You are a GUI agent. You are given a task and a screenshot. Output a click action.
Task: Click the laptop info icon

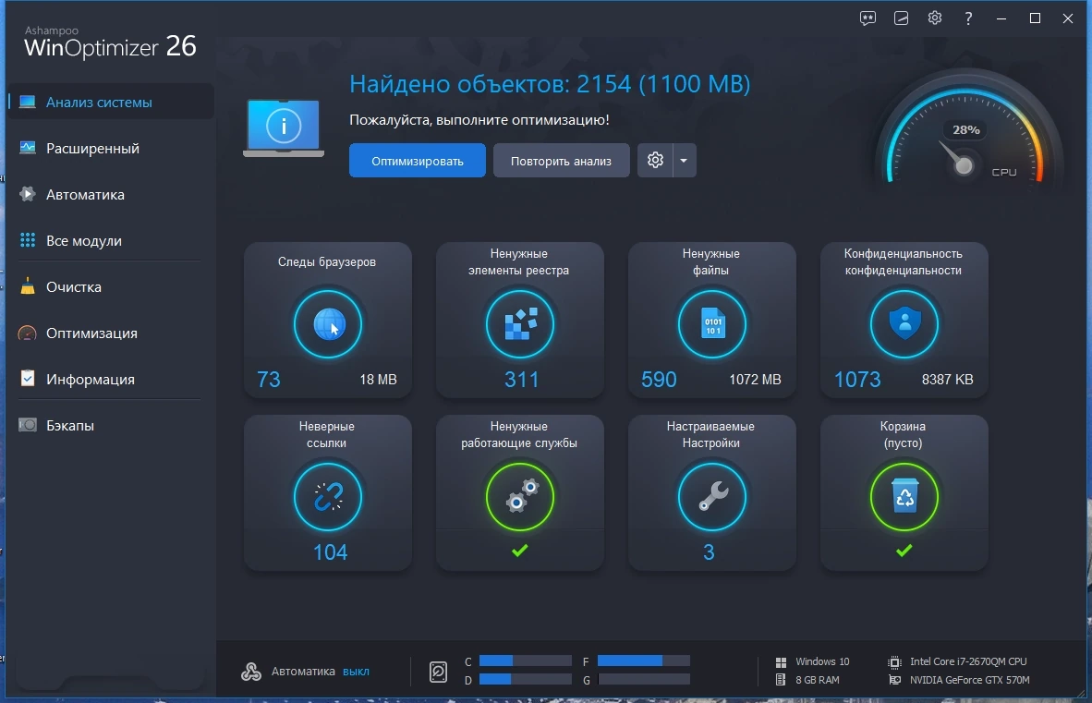(284, 128)
